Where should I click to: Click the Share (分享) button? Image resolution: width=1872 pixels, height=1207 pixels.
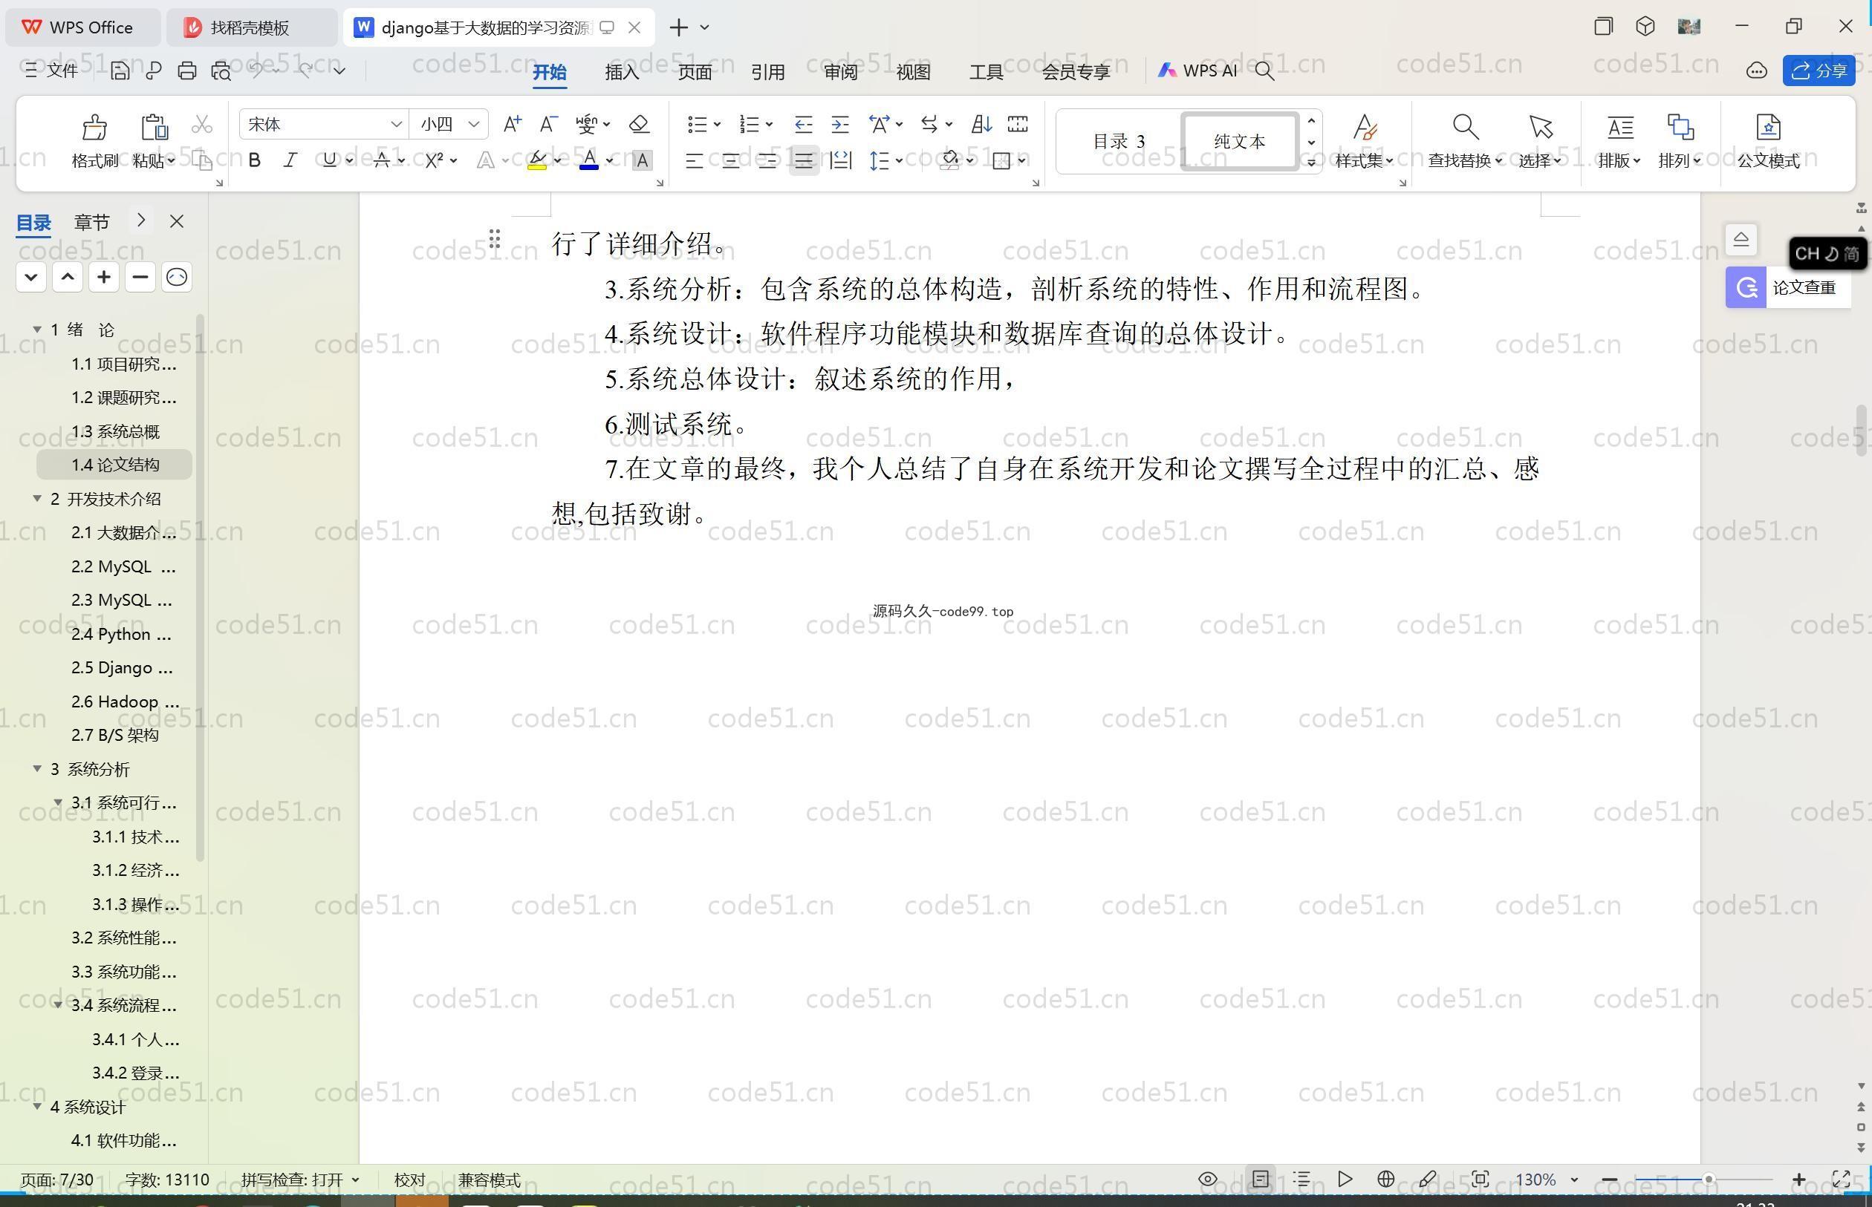[x=1819, y=71]
